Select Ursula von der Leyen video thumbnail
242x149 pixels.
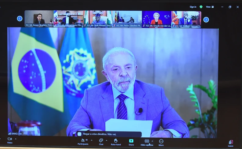157,19
